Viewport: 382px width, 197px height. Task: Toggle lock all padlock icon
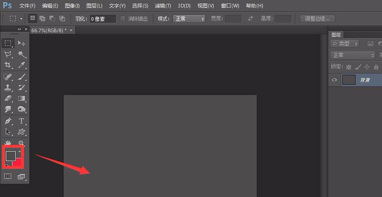point(376,67)
